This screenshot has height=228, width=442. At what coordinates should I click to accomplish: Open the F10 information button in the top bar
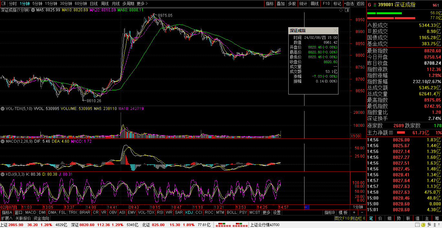(326, 4)
